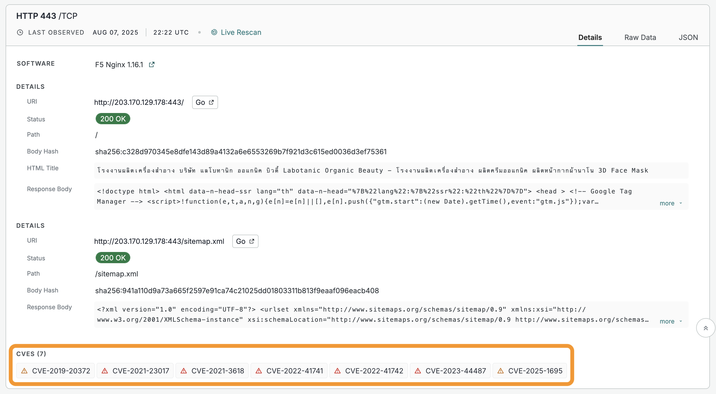
Task: Click the AUG 07, 2025 date
Action: click(x=115, y=32)
